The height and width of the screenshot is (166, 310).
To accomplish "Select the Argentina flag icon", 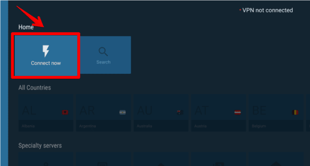I will (x=123, y=112).
